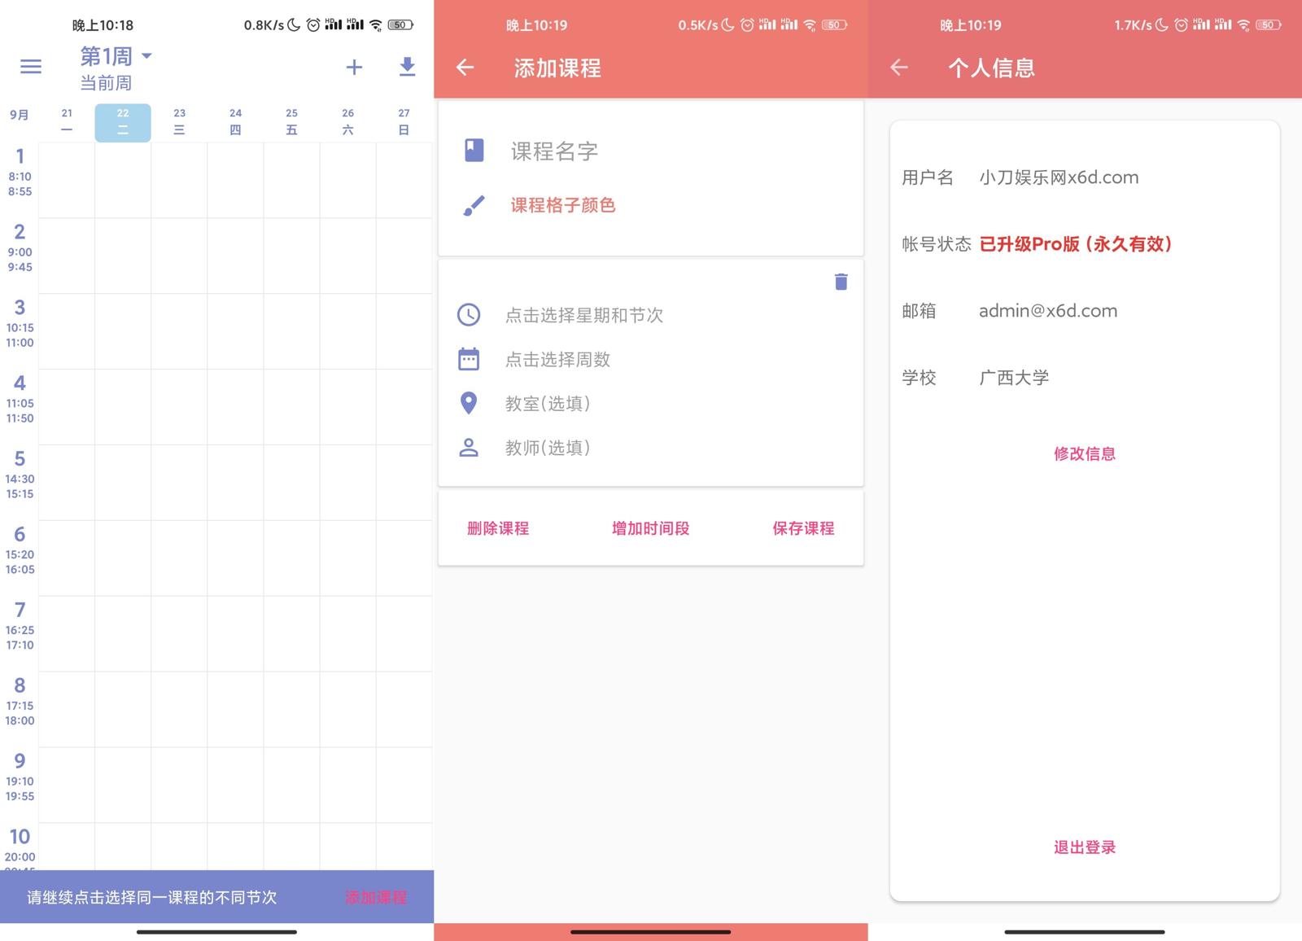Screen dimensions: 1302x941
Task: Go back from the 个人信息 screen
Action: (898, 68)
